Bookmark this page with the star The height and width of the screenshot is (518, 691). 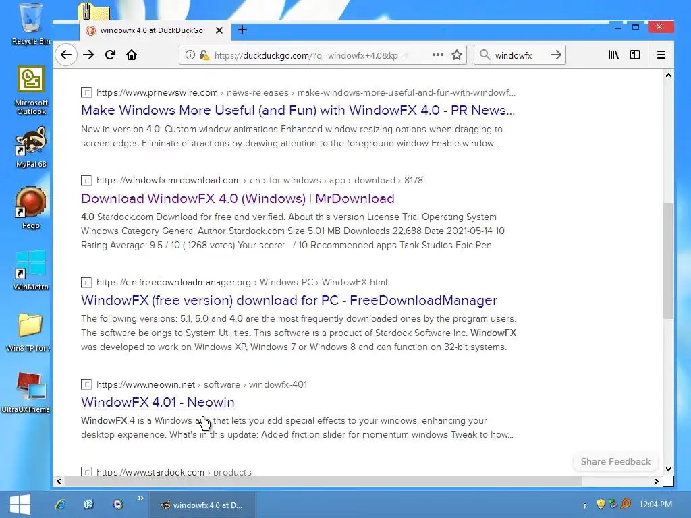457,55
